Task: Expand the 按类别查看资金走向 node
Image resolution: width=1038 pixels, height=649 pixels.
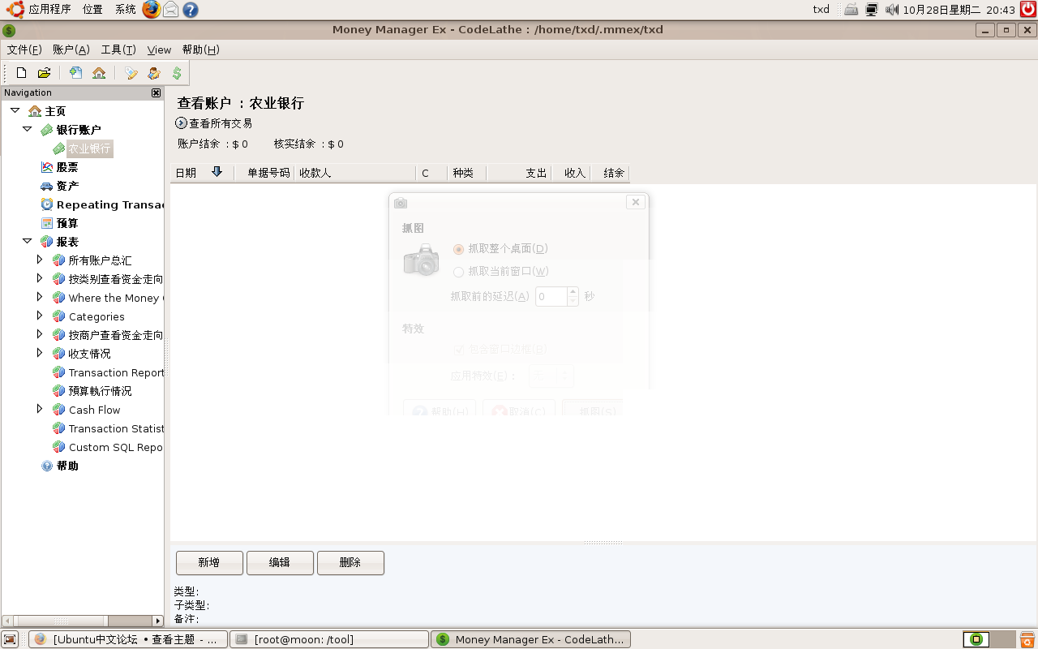Action: coord(40,278)
